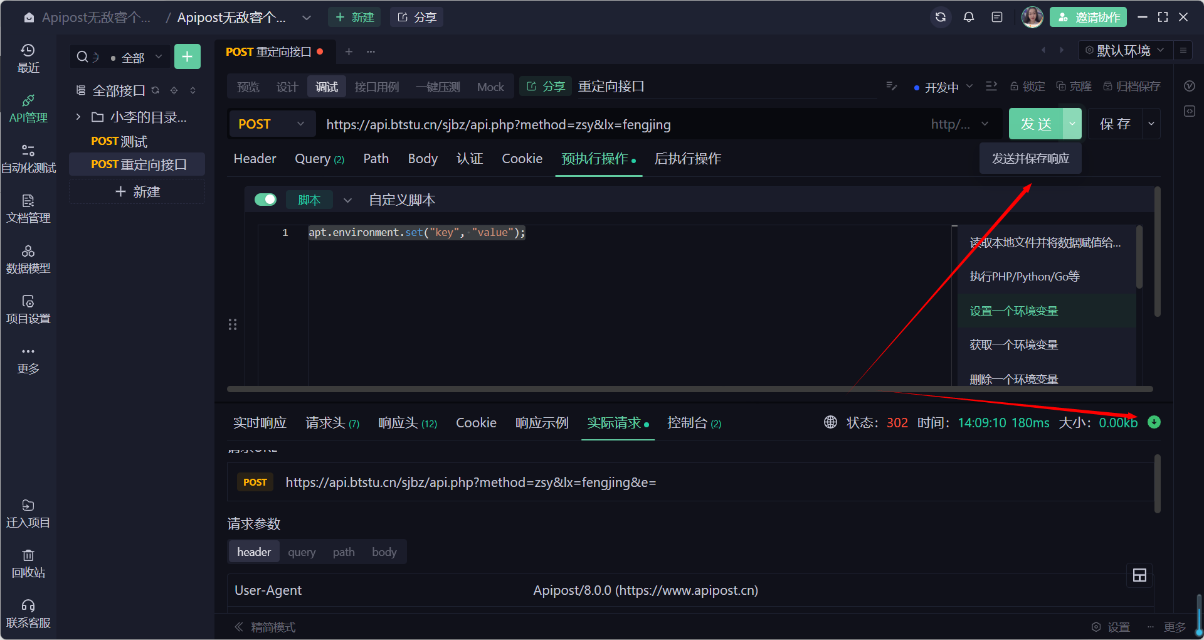
Task: Open the POST method dropdown
Action: click(271, 124)
